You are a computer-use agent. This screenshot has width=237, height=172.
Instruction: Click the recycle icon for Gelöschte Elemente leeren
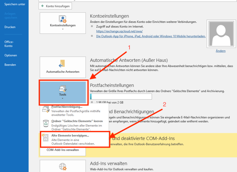click(45, 123)
